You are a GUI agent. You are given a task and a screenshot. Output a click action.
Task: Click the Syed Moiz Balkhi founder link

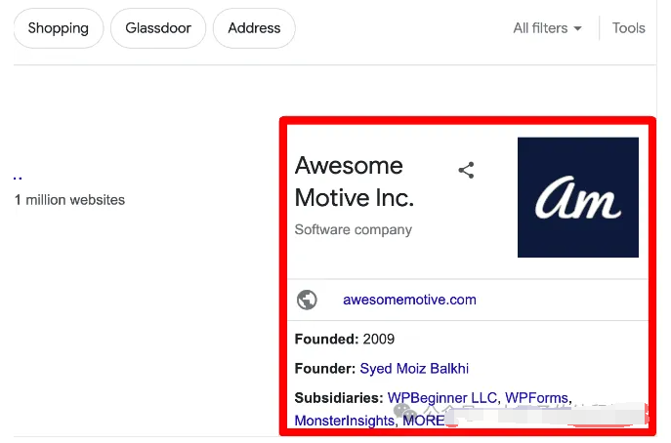point(414,368)
